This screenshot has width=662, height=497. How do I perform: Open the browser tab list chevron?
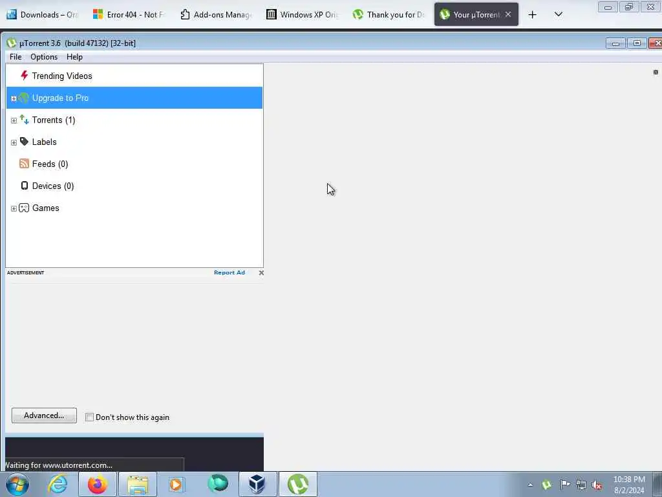tap(558, 14)
